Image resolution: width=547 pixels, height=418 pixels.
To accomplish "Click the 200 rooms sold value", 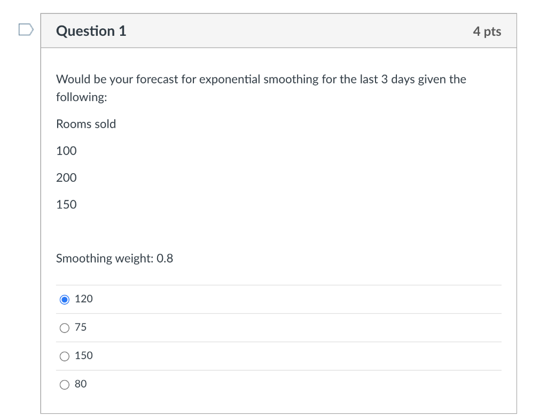I will (x=66, y=177).
